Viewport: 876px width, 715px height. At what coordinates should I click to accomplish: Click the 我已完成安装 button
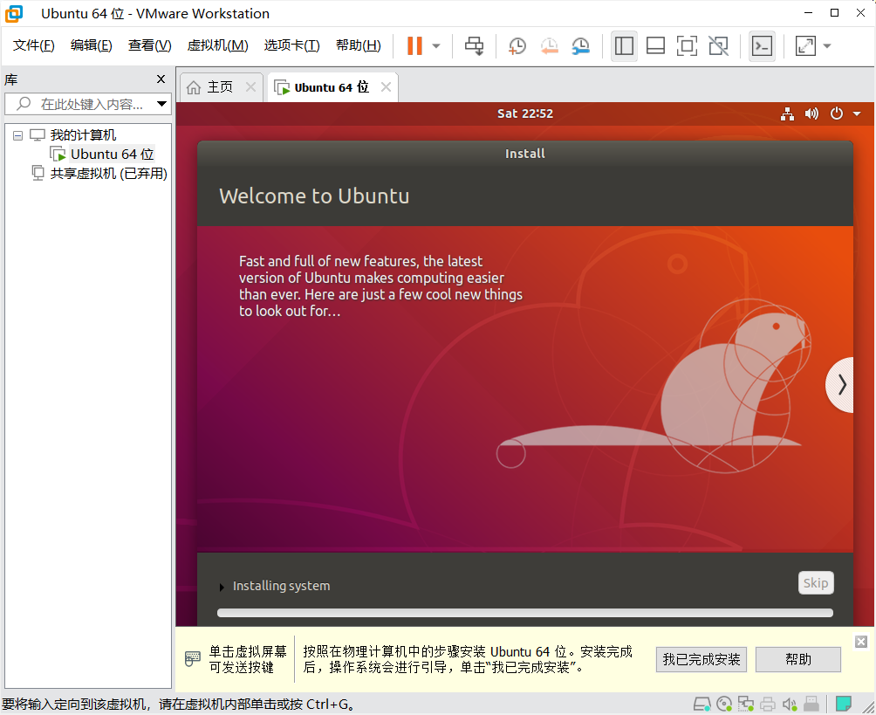(701, 659)
